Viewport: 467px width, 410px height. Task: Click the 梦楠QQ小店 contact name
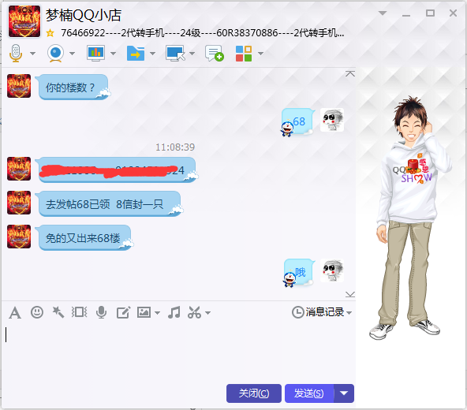click(84, 15)
